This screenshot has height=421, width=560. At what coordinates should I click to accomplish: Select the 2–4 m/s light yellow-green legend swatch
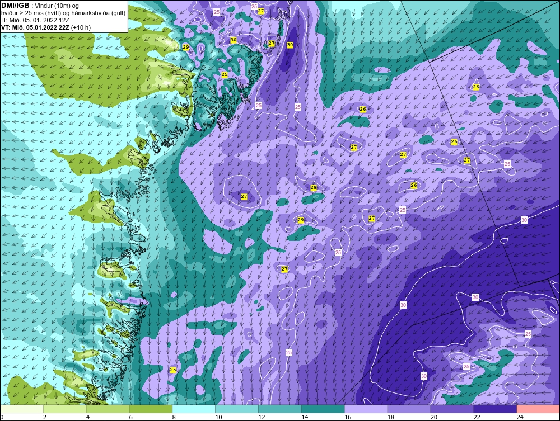[x=64, y=409]
